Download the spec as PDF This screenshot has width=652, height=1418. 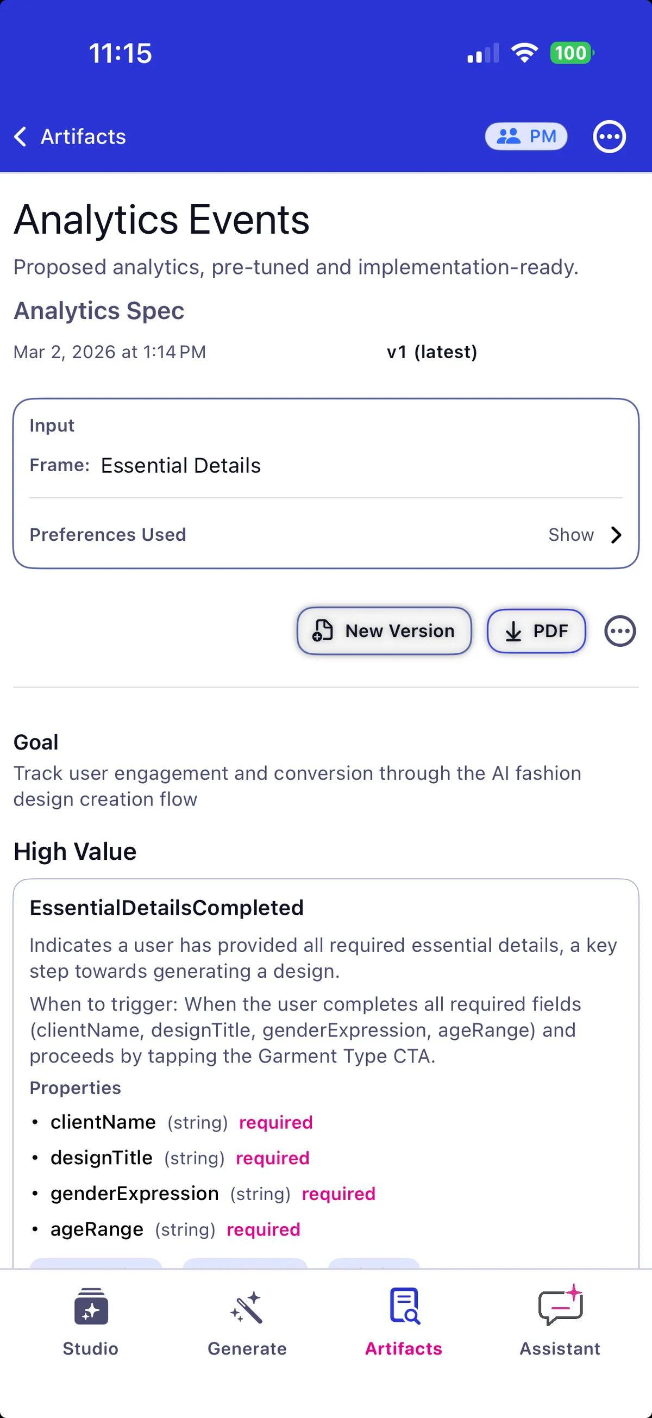click(536, 631)
